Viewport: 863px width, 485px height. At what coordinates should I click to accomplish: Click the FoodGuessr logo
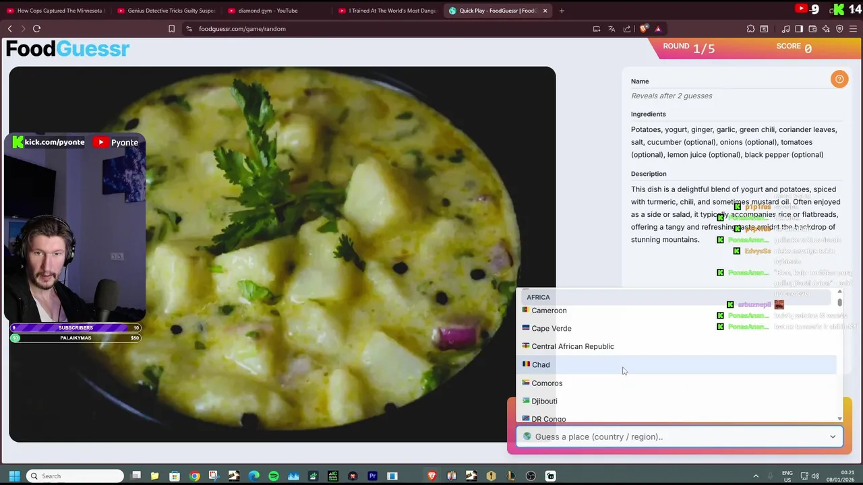[67, 49]
